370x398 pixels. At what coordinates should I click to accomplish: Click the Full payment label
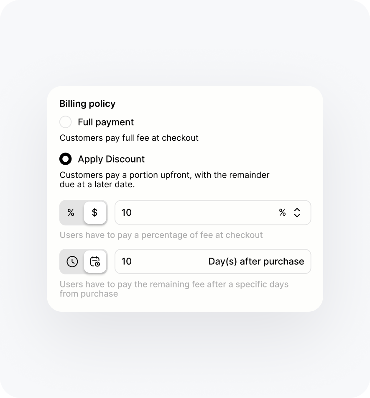106,122
